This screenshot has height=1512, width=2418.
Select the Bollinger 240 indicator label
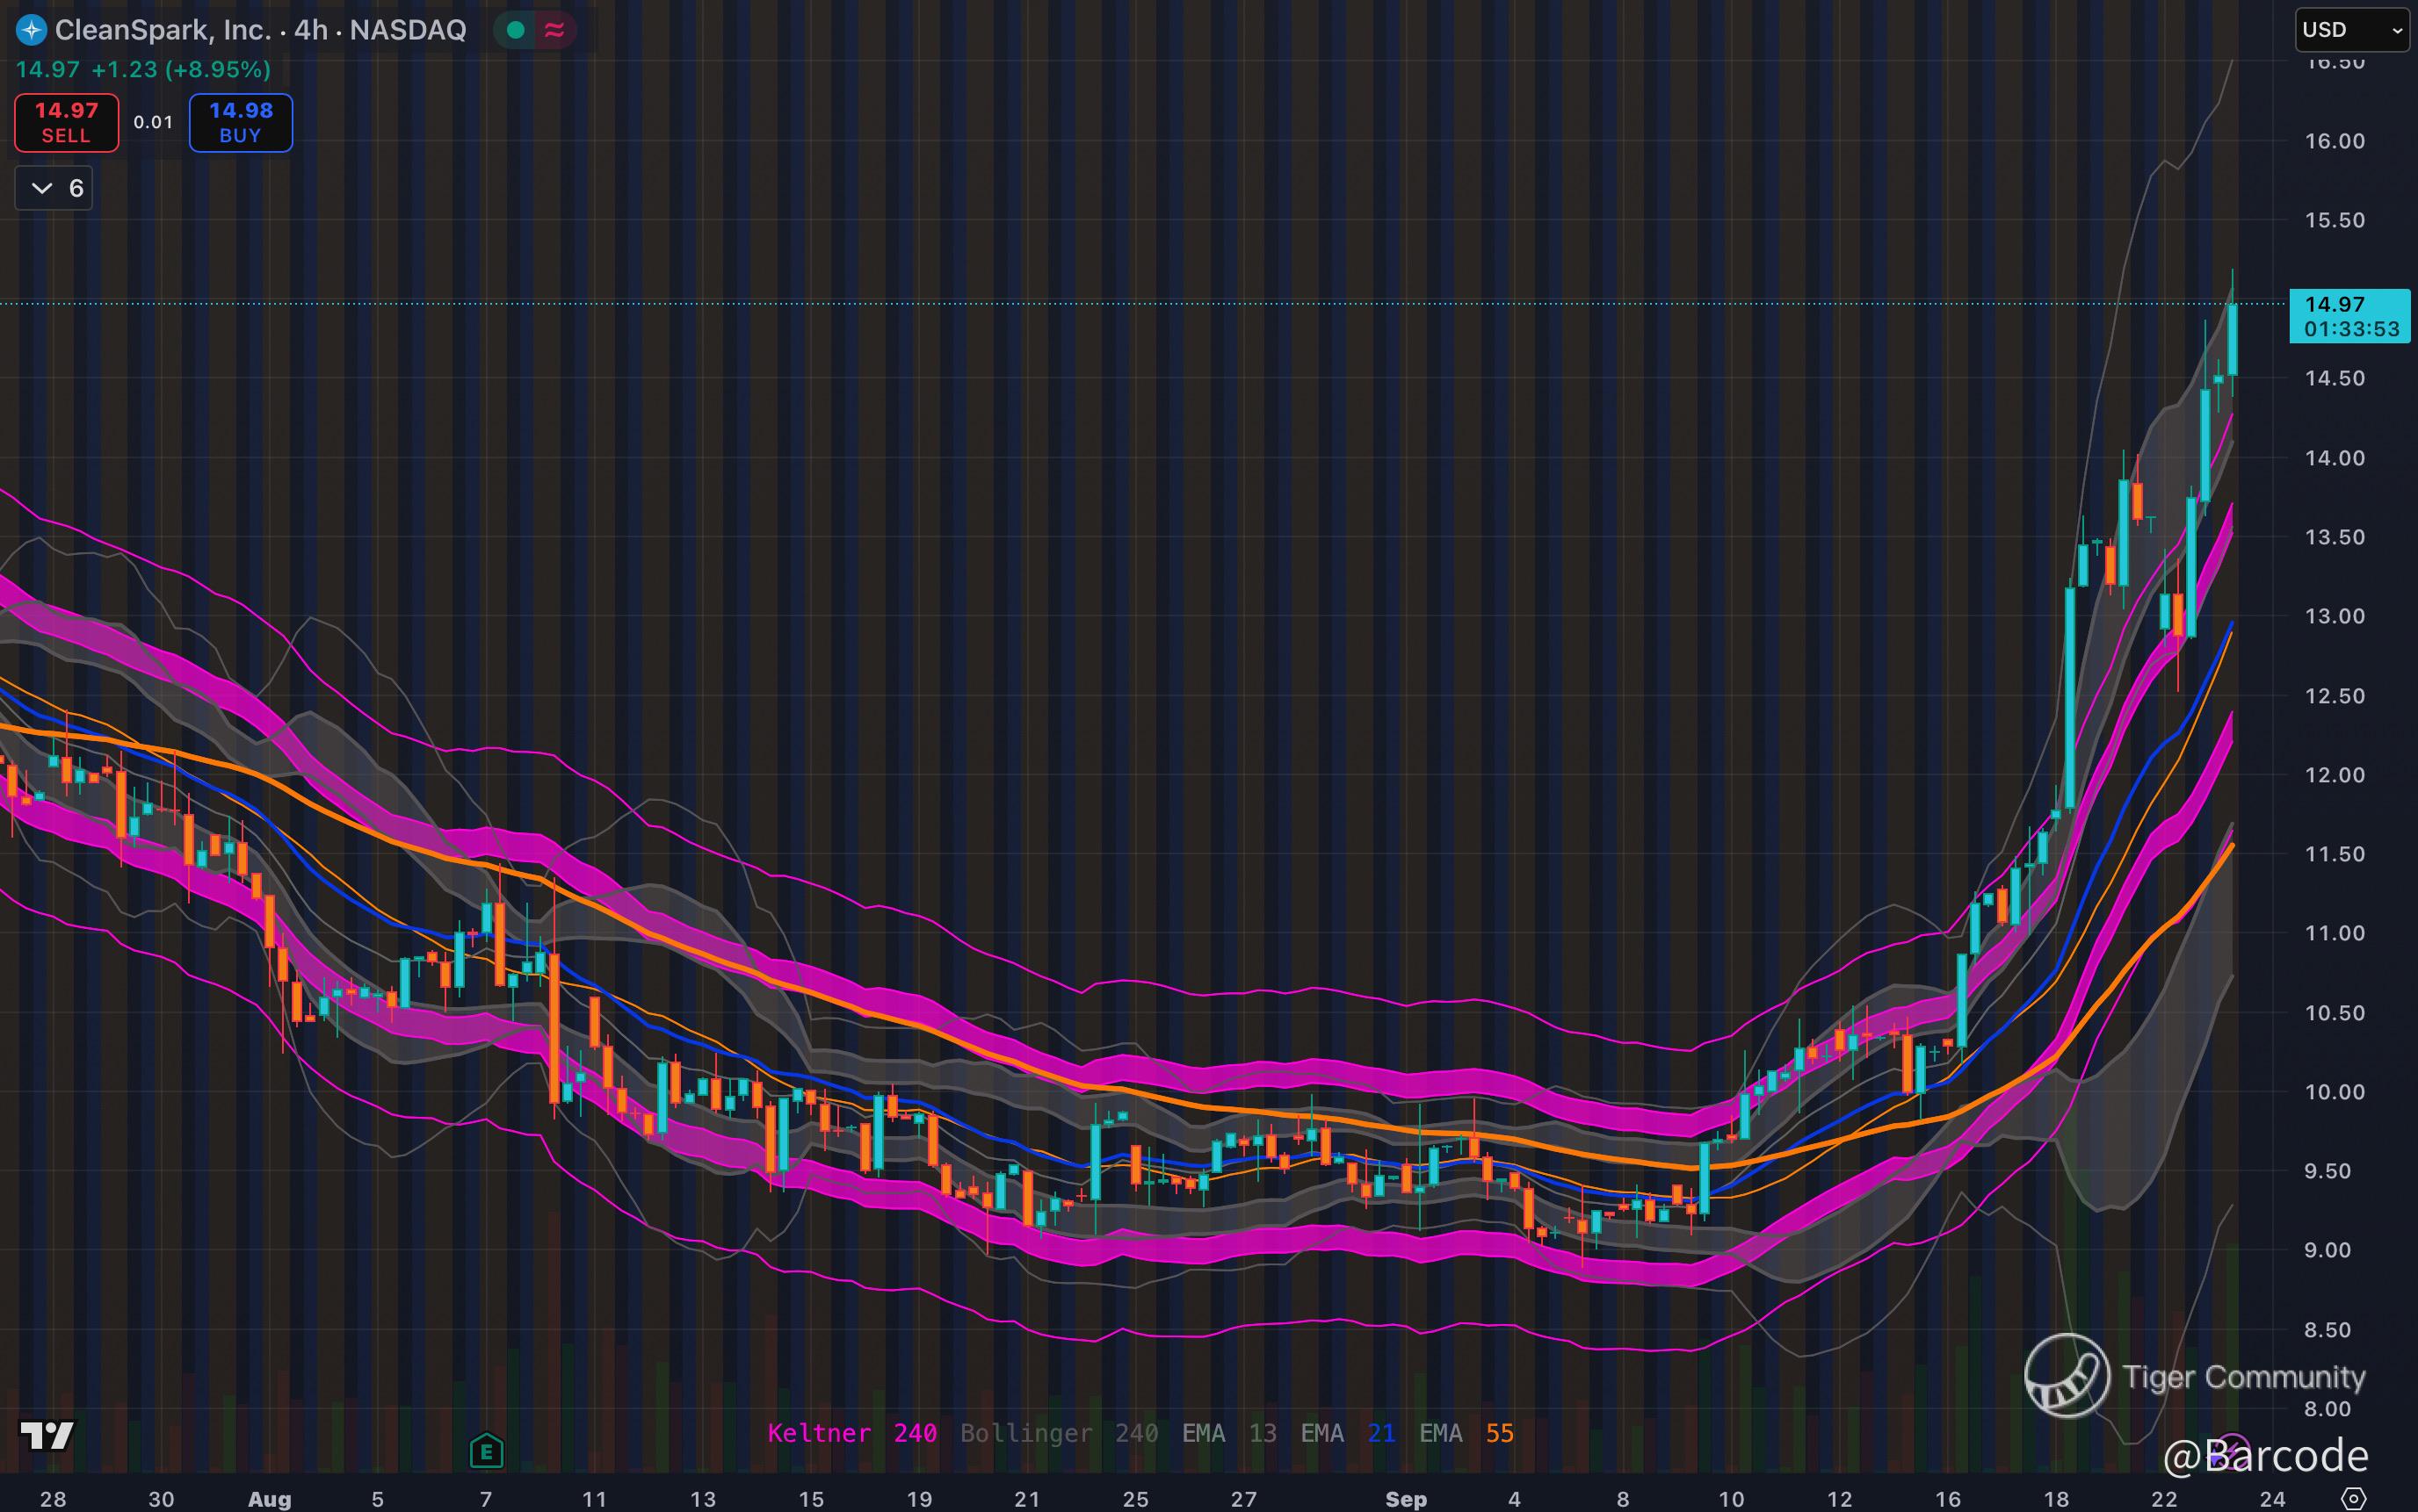click(x=1059, y=1433)
